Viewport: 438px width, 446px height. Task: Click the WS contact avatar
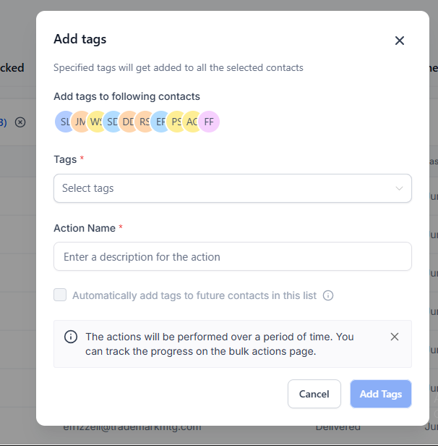95,122
